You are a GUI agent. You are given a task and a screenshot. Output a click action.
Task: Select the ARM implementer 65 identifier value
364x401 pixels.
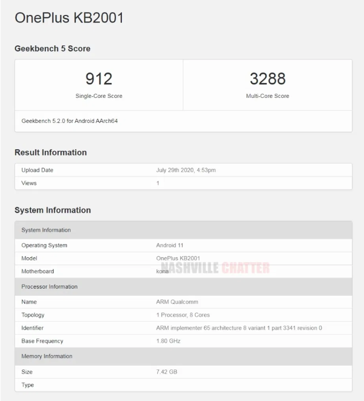tap(239, 328)
